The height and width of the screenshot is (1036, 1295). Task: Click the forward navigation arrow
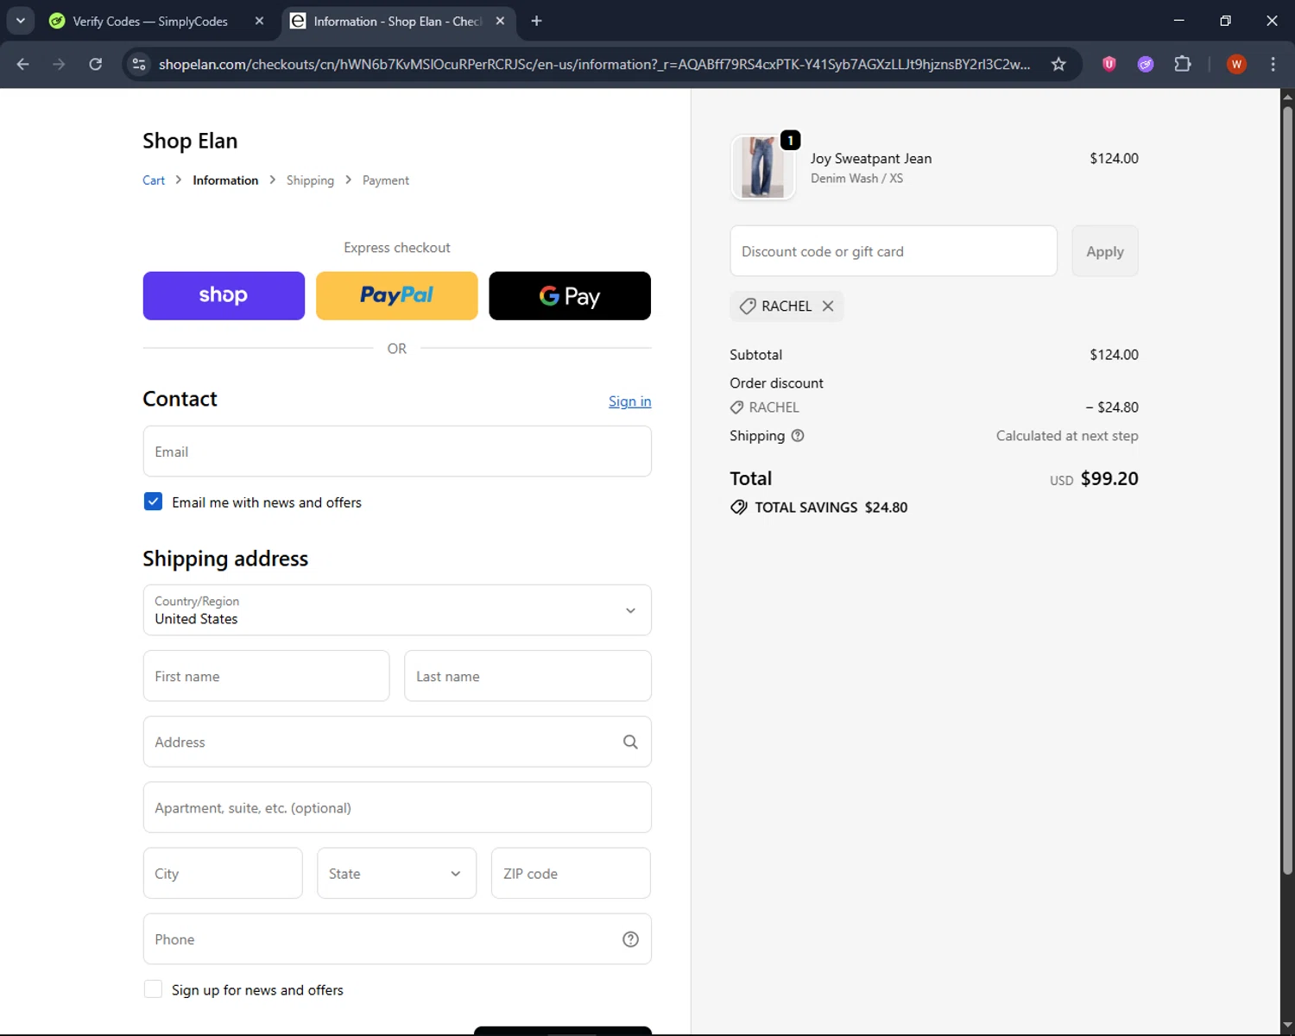[59, 64]
